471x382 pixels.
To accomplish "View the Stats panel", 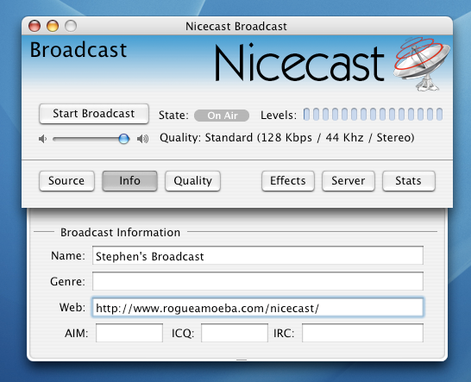I will pos(409,181).
